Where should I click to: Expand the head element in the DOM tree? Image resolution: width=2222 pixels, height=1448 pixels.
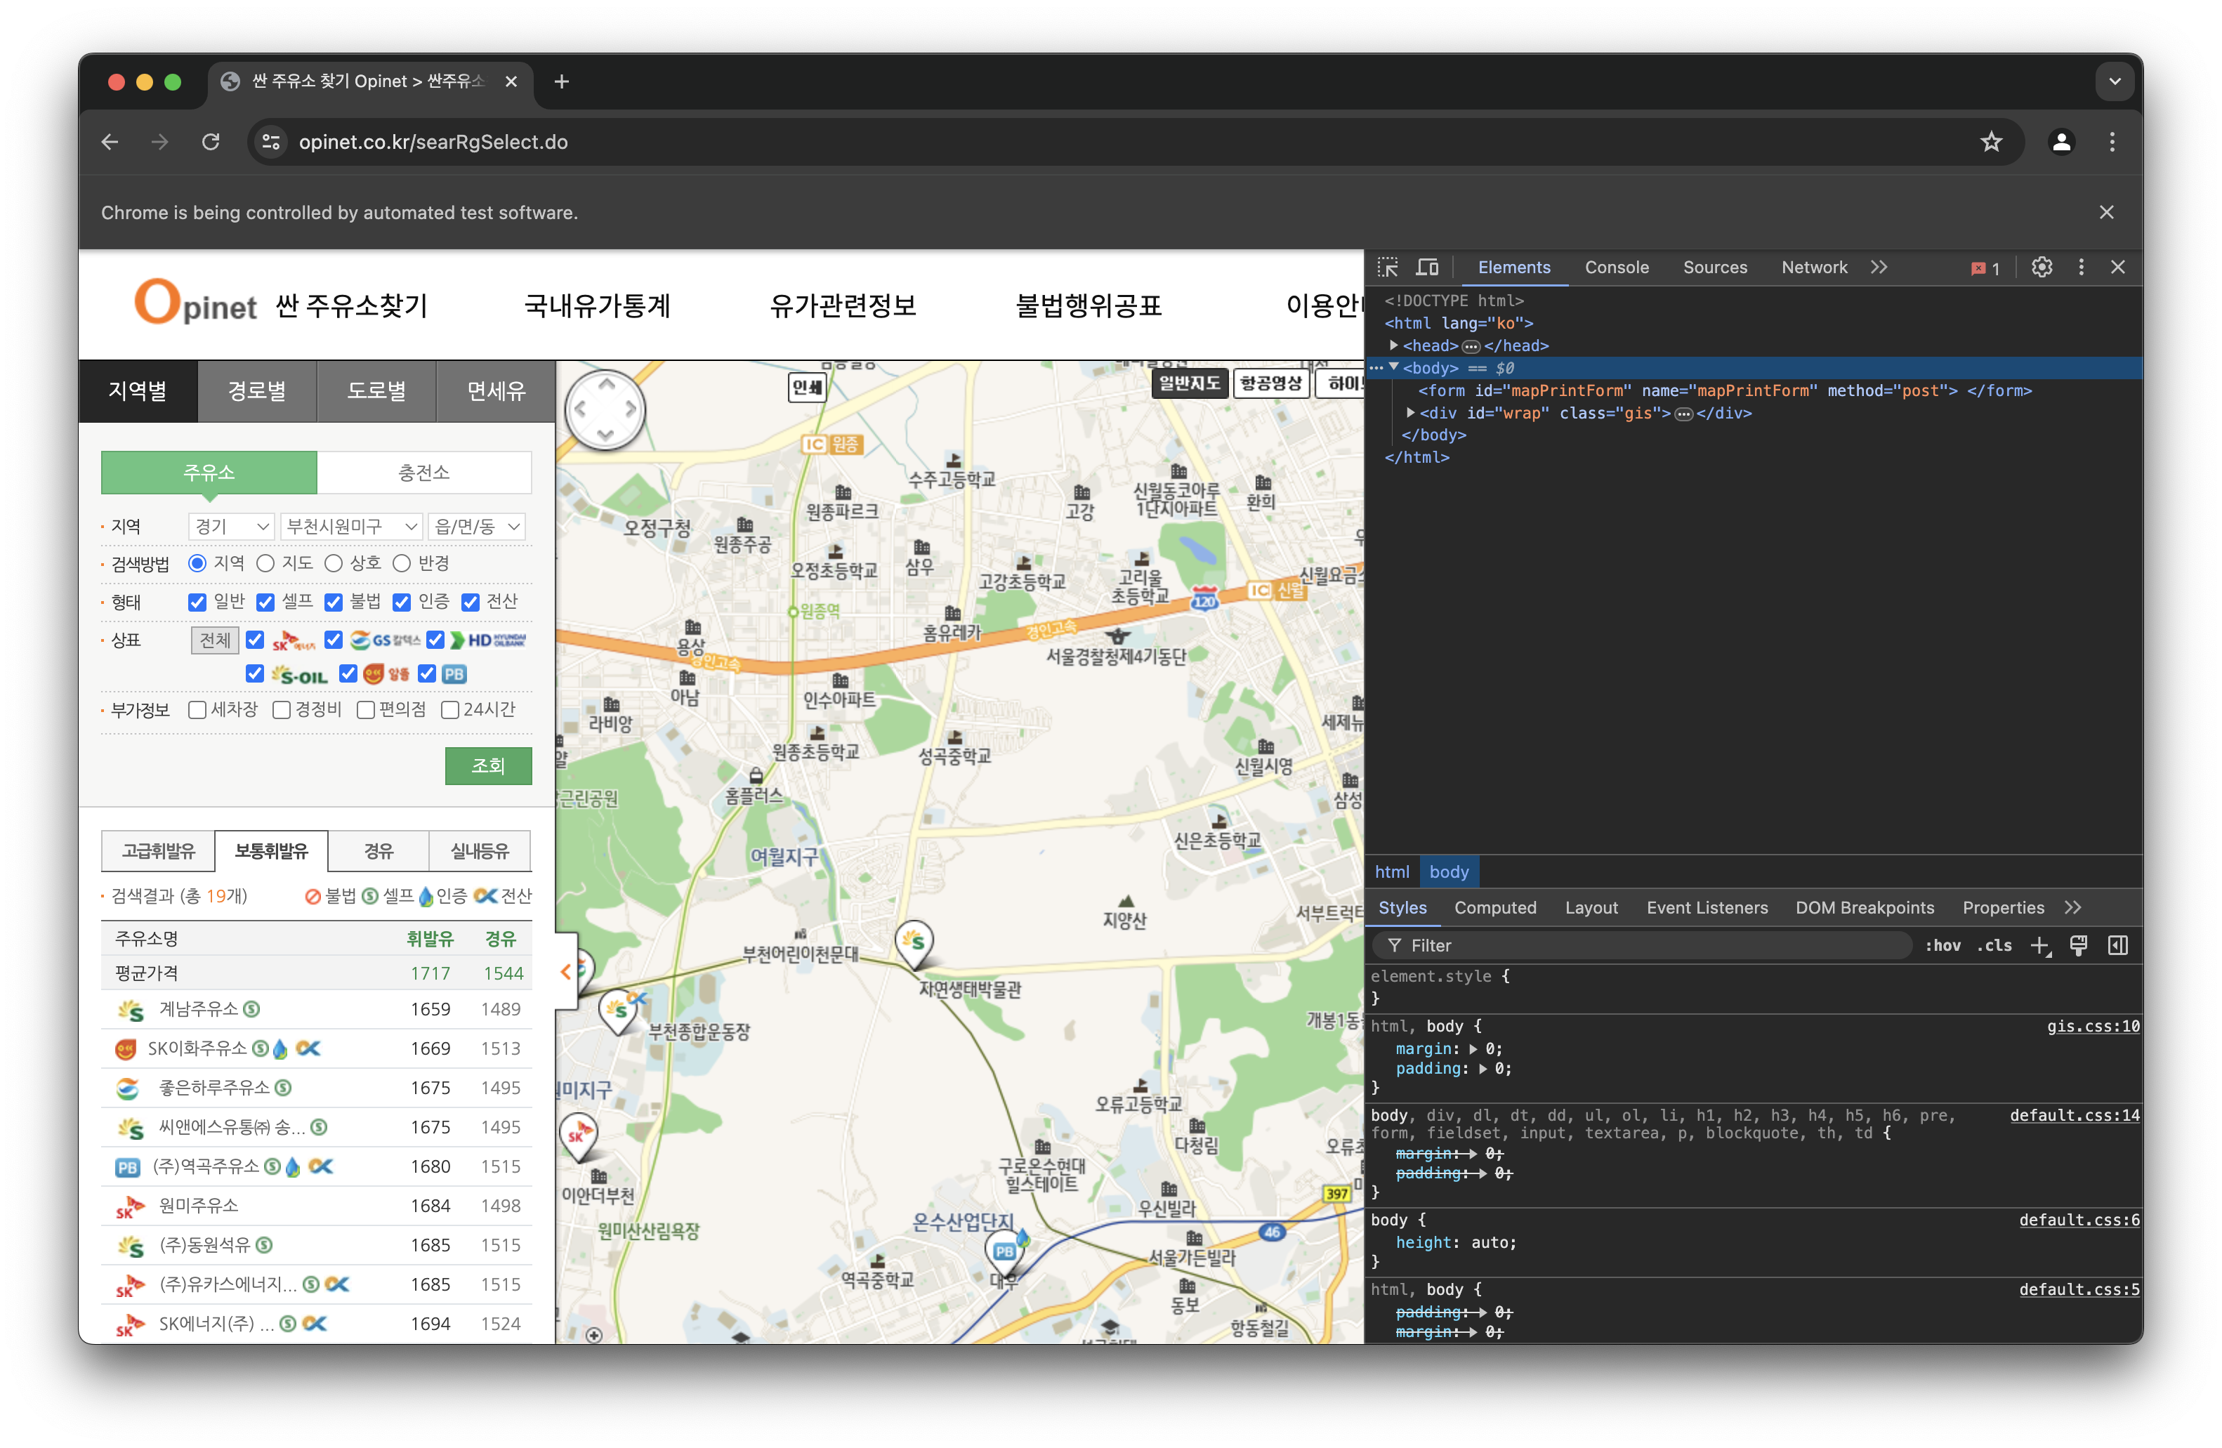pos(1394,345)
